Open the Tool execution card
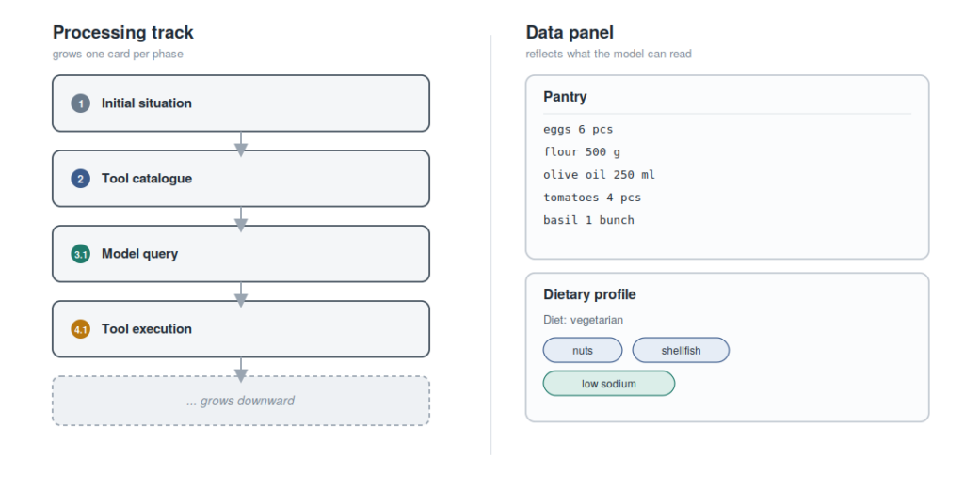 pyautogui.click(x=241, y=329)
